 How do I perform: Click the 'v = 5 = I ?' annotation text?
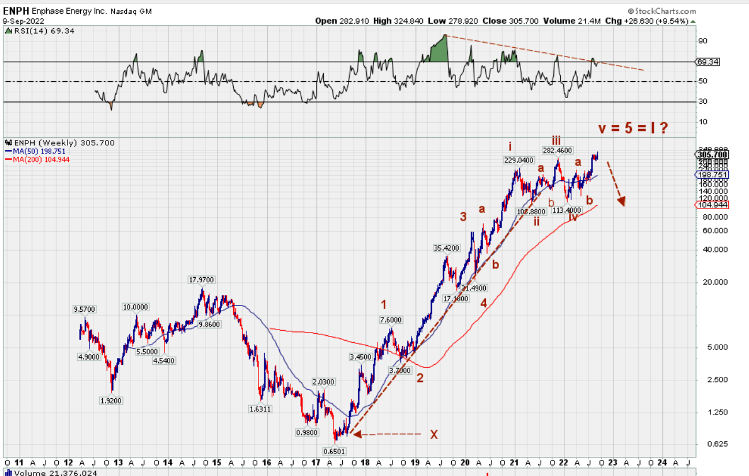pyautogui.click(x=633, y=128)
